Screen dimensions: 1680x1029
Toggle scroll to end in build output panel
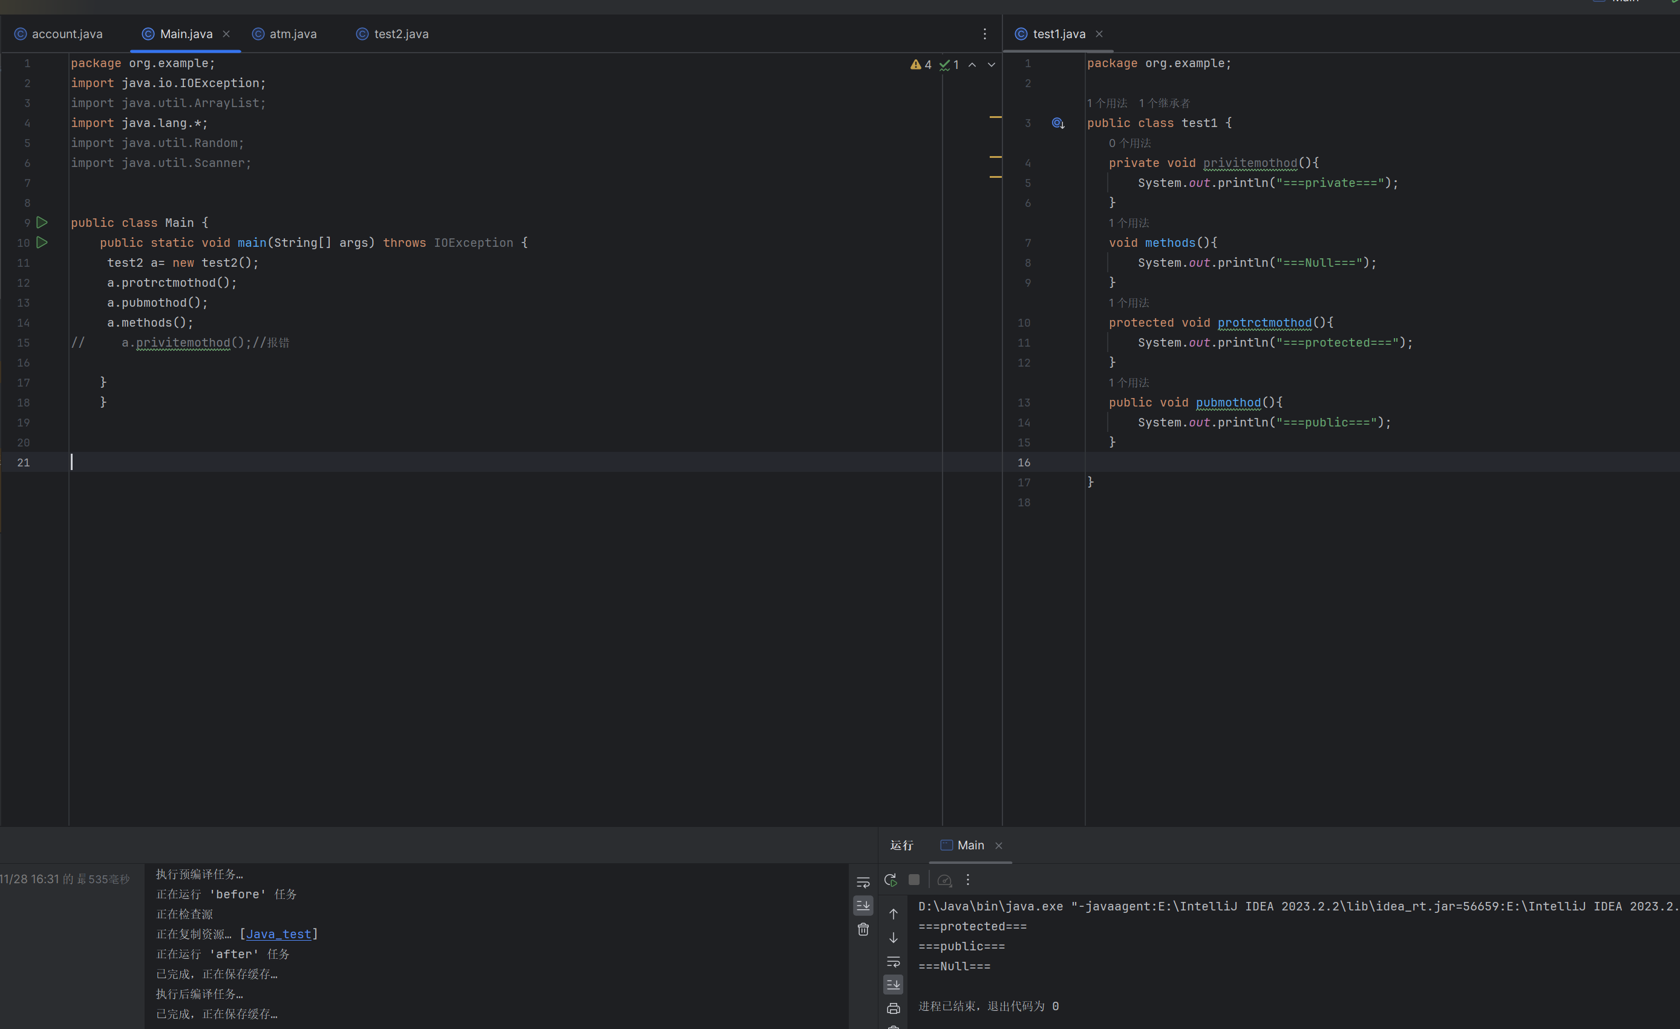863,906
